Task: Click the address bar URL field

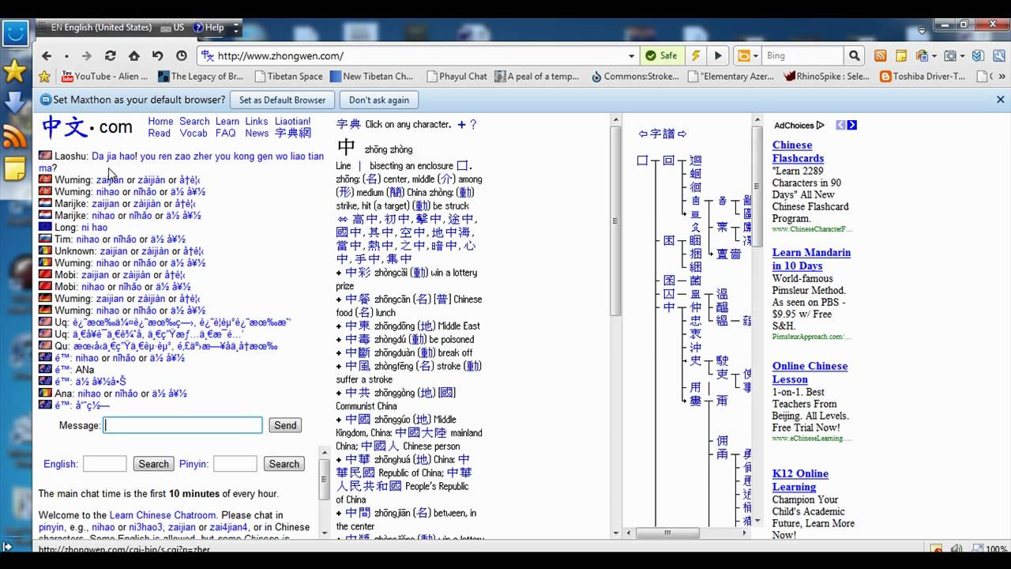Action: pos(419,56)
